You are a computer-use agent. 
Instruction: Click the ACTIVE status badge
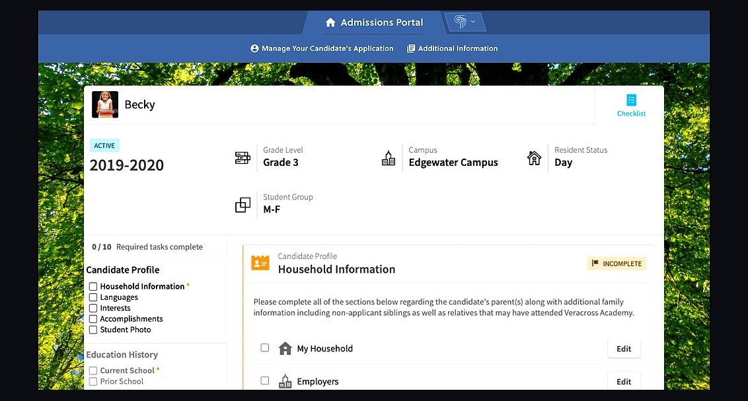pyautogui.click(x=104, y=145)
